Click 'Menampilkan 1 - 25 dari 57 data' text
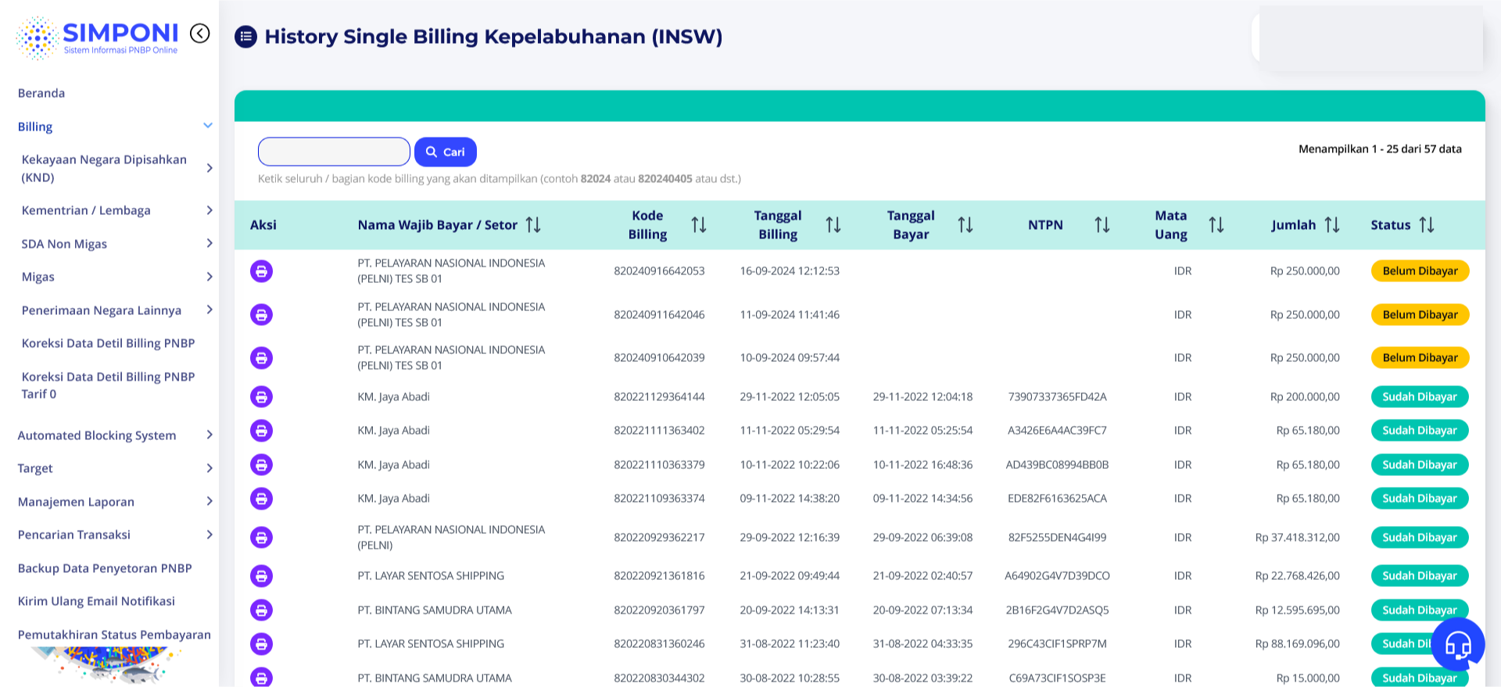 [x=1380, y=149]
